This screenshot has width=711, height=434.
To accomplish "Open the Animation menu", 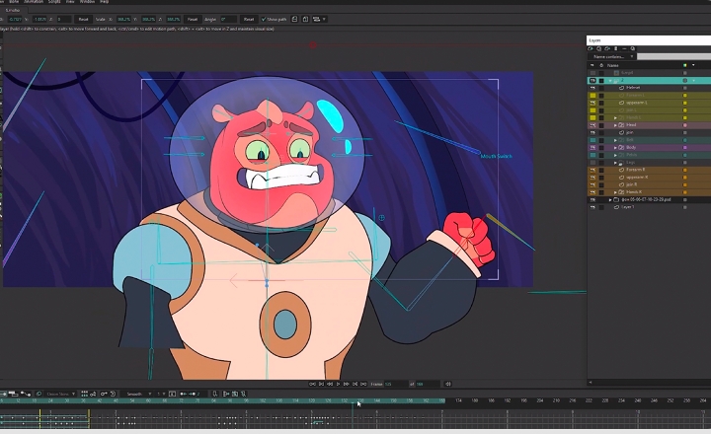I will [34, 2].
